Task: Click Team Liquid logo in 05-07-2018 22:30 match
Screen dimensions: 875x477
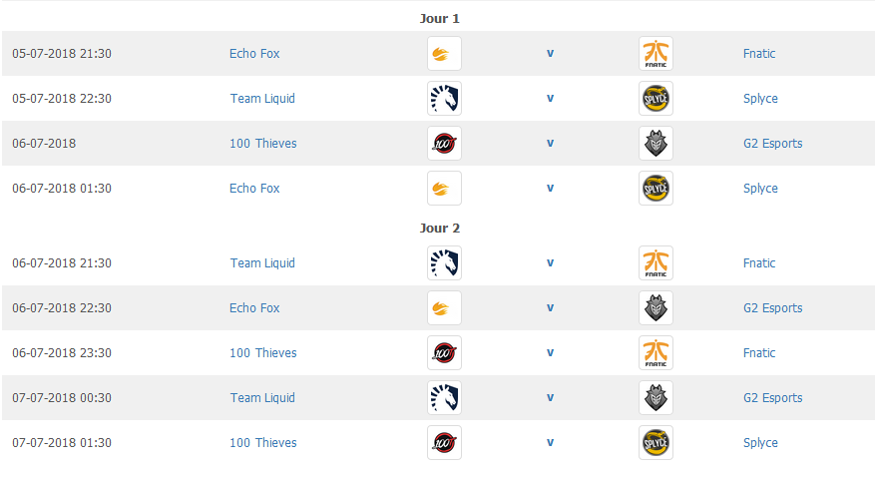Action: (x=444, y=98)
